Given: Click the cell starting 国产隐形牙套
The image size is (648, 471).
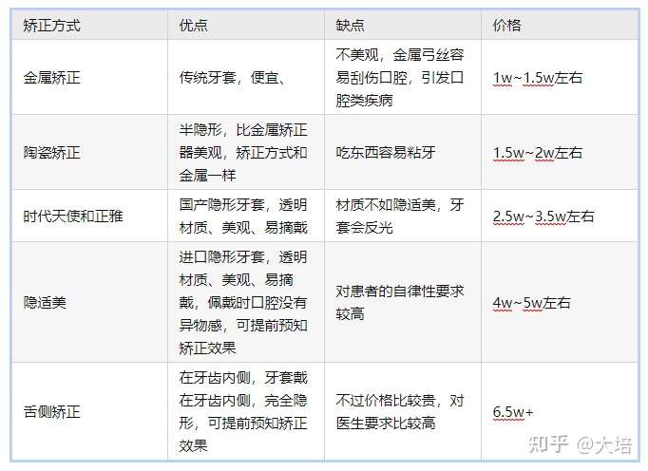Looking at the screenshot, I should pos(246,217).
